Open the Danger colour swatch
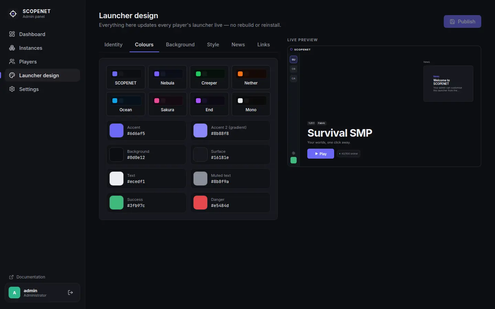The width and height of the screenshot is (495, 309). [200, 203]
